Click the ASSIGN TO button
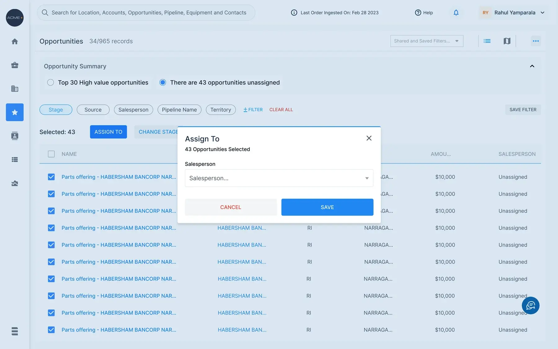The image size is (558, 349). pos(108,132)
